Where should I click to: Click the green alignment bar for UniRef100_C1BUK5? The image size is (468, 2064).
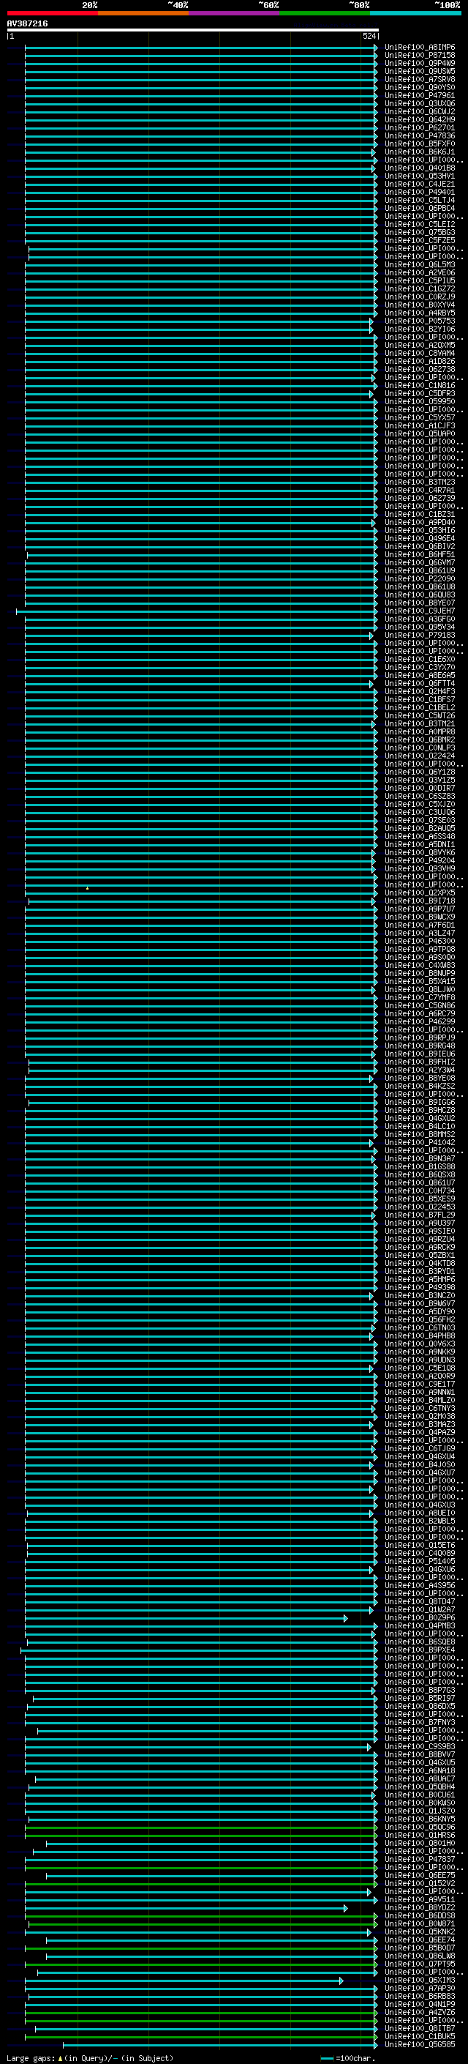pos(201,2037)
